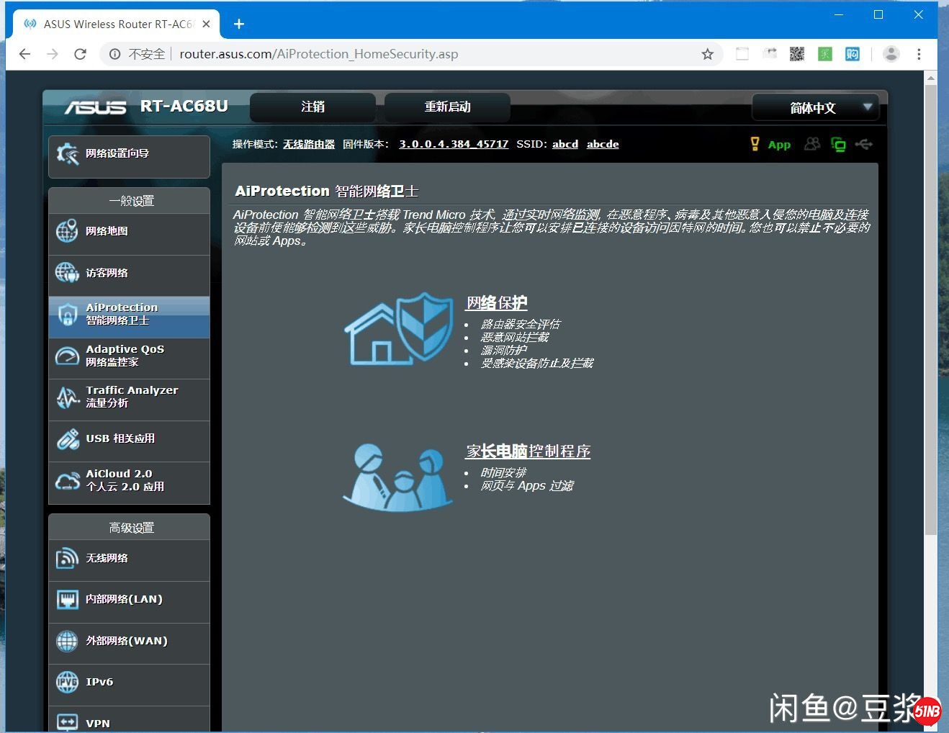Open the 家长电脑控制程序 parental controls link

528,451
